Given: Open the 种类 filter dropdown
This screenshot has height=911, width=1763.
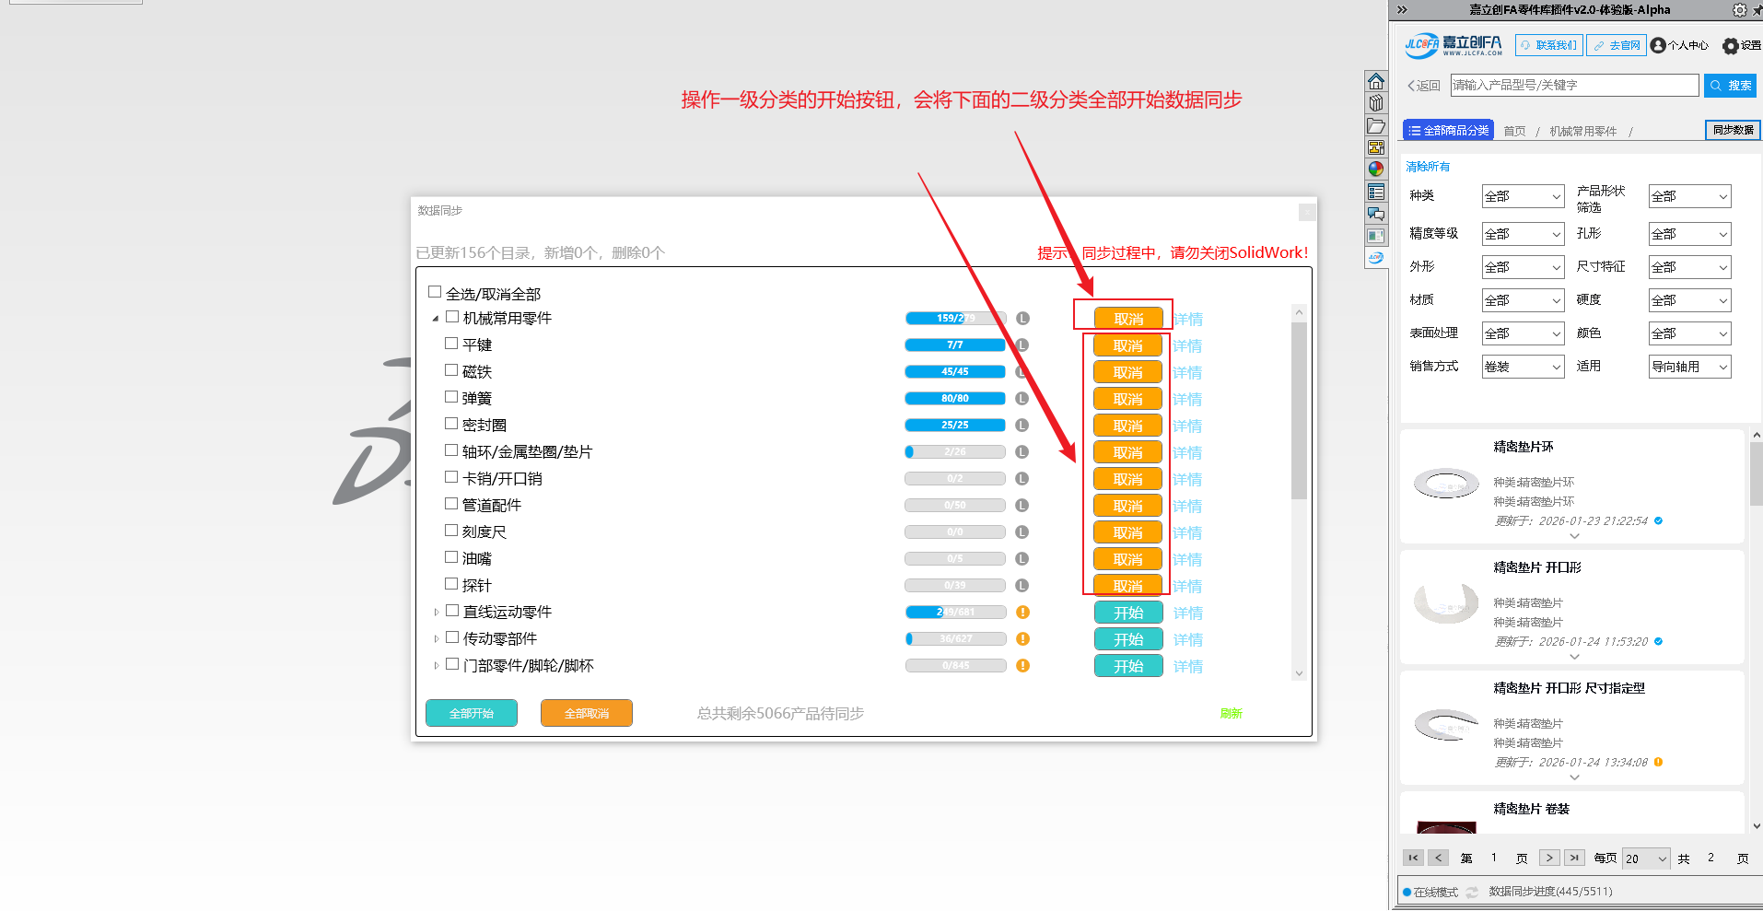Looking at the screenshot, I should tap(1523, 196).
